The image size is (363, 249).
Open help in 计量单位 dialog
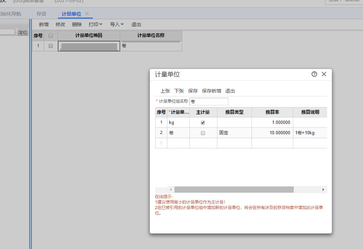(314, 74)
